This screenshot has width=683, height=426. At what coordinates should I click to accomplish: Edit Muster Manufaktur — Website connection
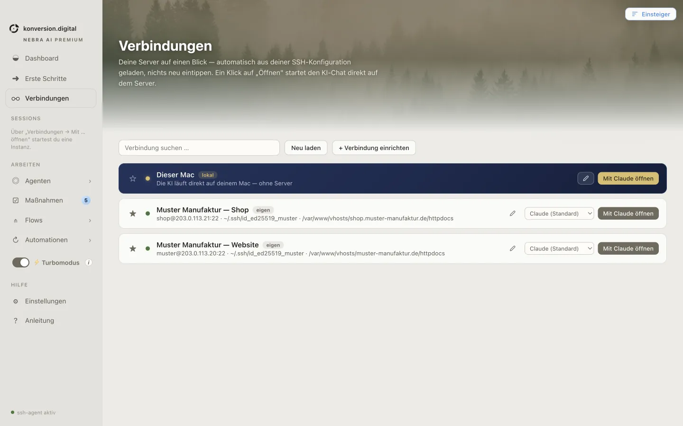513,248
